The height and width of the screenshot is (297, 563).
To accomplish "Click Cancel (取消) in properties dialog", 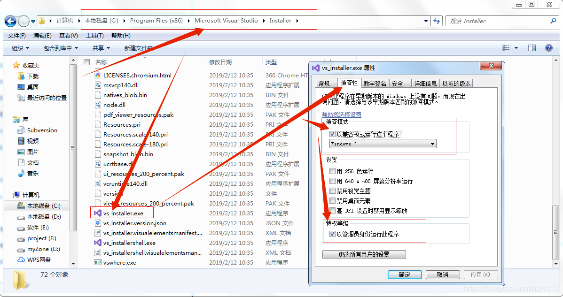I will [x=443, y=274].
